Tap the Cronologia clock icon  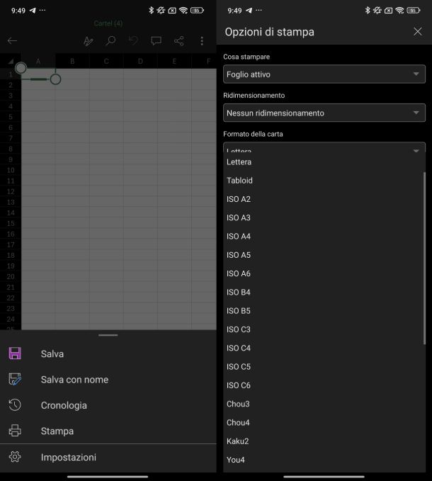[15, 405]
